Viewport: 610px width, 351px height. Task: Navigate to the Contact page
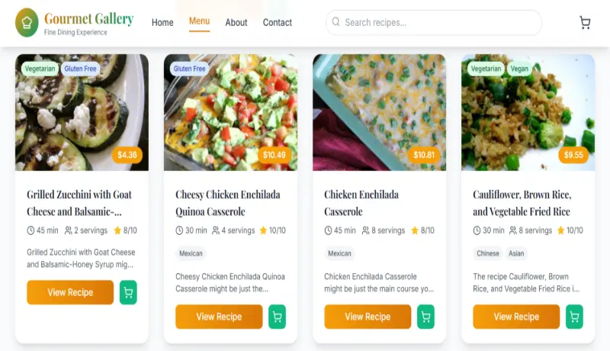click(x=278, y=23)
